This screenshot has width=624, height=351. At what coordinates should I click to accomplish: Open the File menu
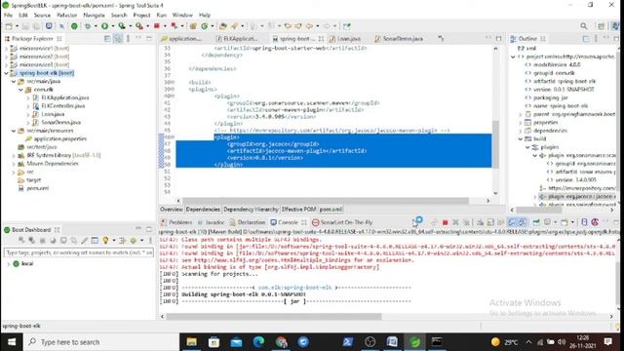coord(8,16)
